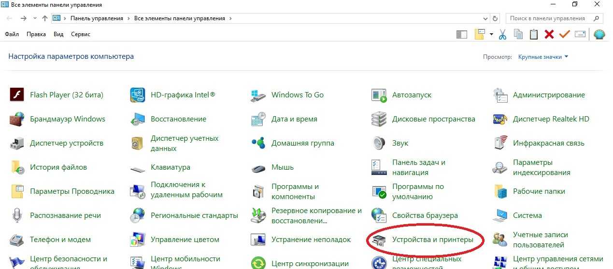Open Региональные стандарты

tap(185, 215)
